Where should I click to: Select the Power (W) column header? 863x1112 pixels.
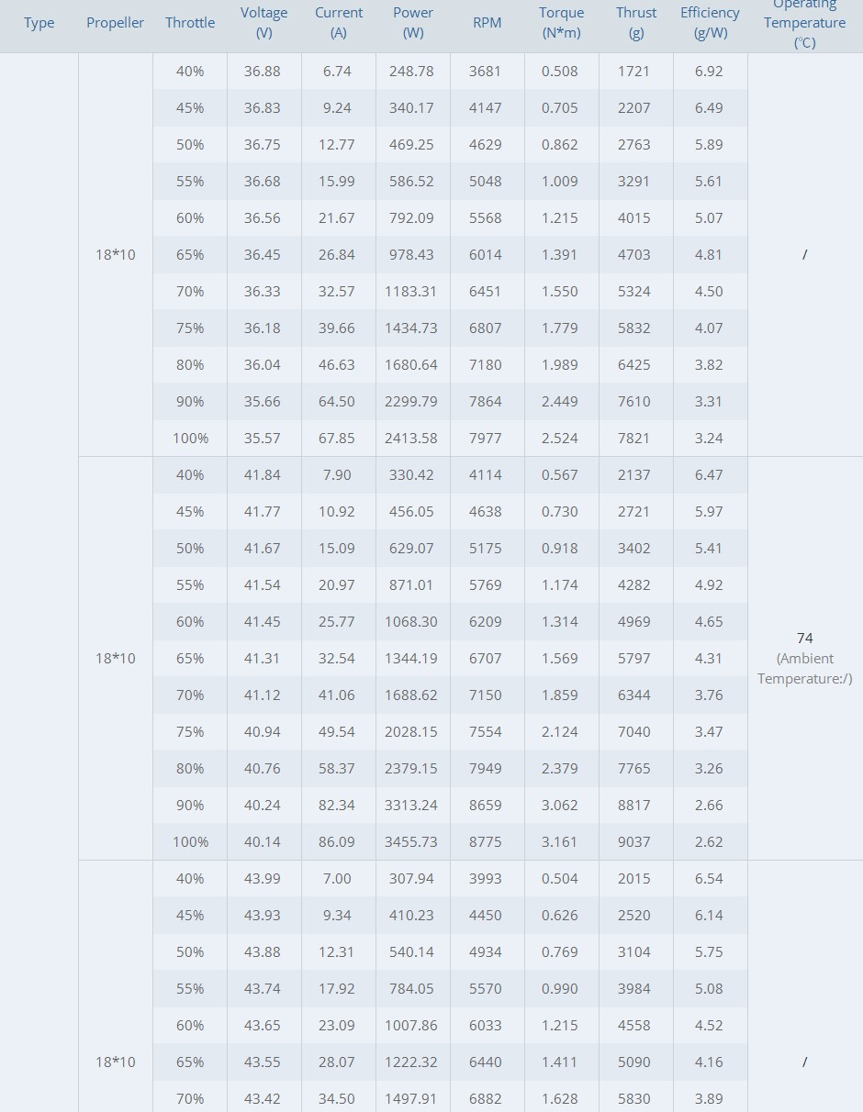[413, 23]
